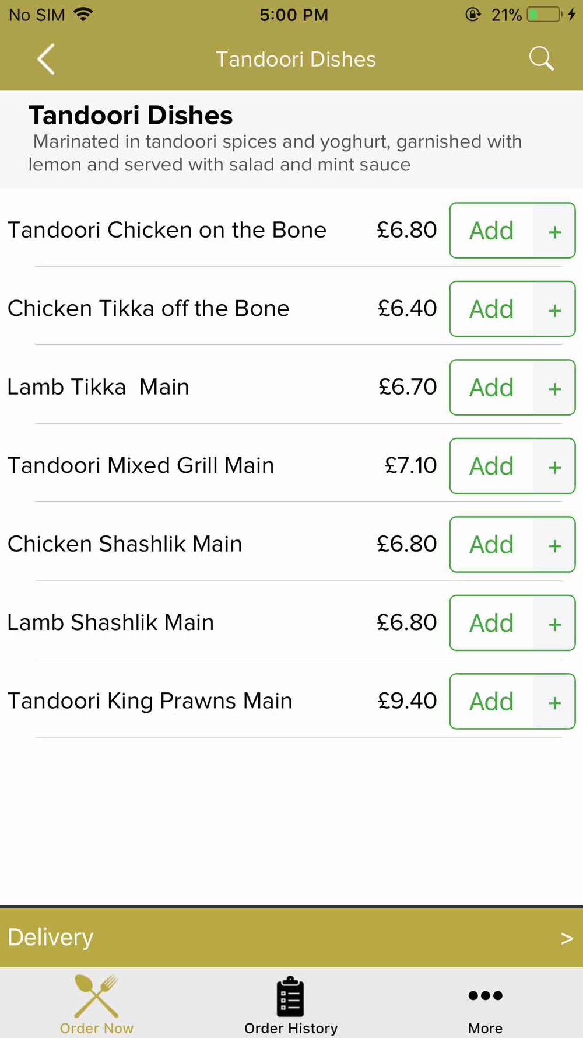Image resolution: width=583 pixels, height=1038 pixels.
Task: Tap the plus beside Tandoori Chicken on the Bone
Action: [x=554, y=231]
